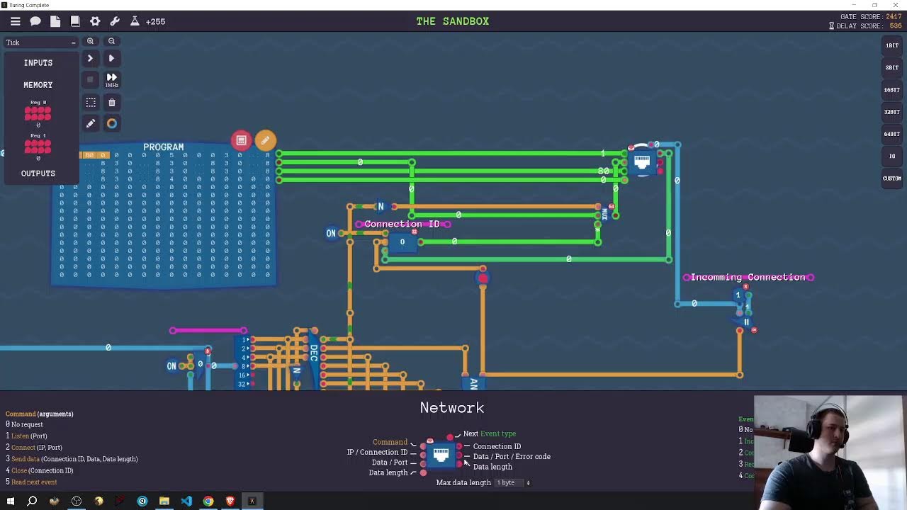The width and height of the screenshot is (907, 510).
Task: Click the DELAY SCORE value
Action: pyautogui.click(x=896, y=26)
